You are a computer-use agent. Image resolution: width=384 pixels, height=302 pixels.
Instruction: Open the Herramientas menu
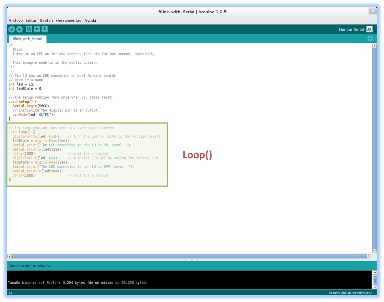(x=68, y=20)
